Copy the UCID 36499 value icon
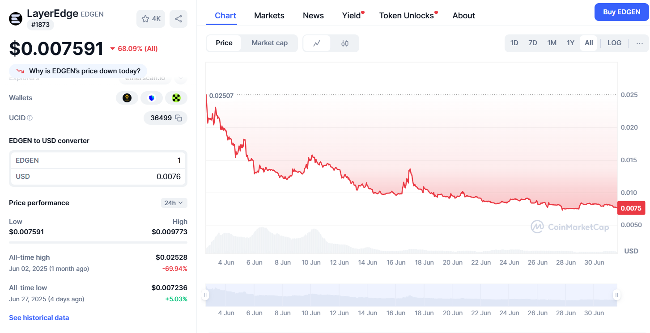650x333 pixels. click(178, 118)
